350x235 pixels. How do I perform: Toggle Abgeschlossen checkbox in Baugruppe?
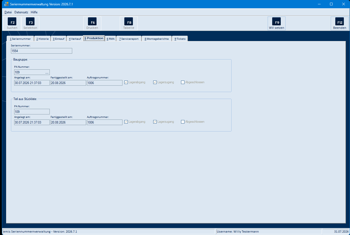tap(183, 82)
